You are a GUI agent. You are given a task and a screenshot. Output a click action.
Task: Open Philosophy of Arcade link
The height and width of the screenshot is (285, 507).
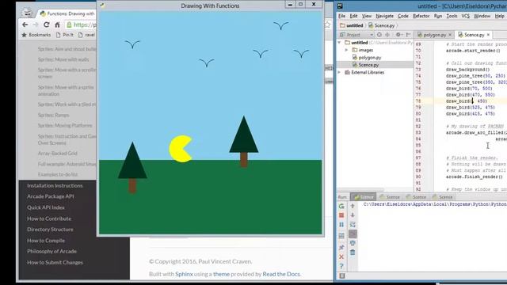point(51,252)
